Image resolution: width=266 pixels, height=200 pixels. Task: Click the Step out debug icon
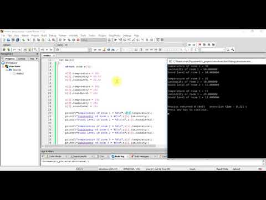(134, 40)
